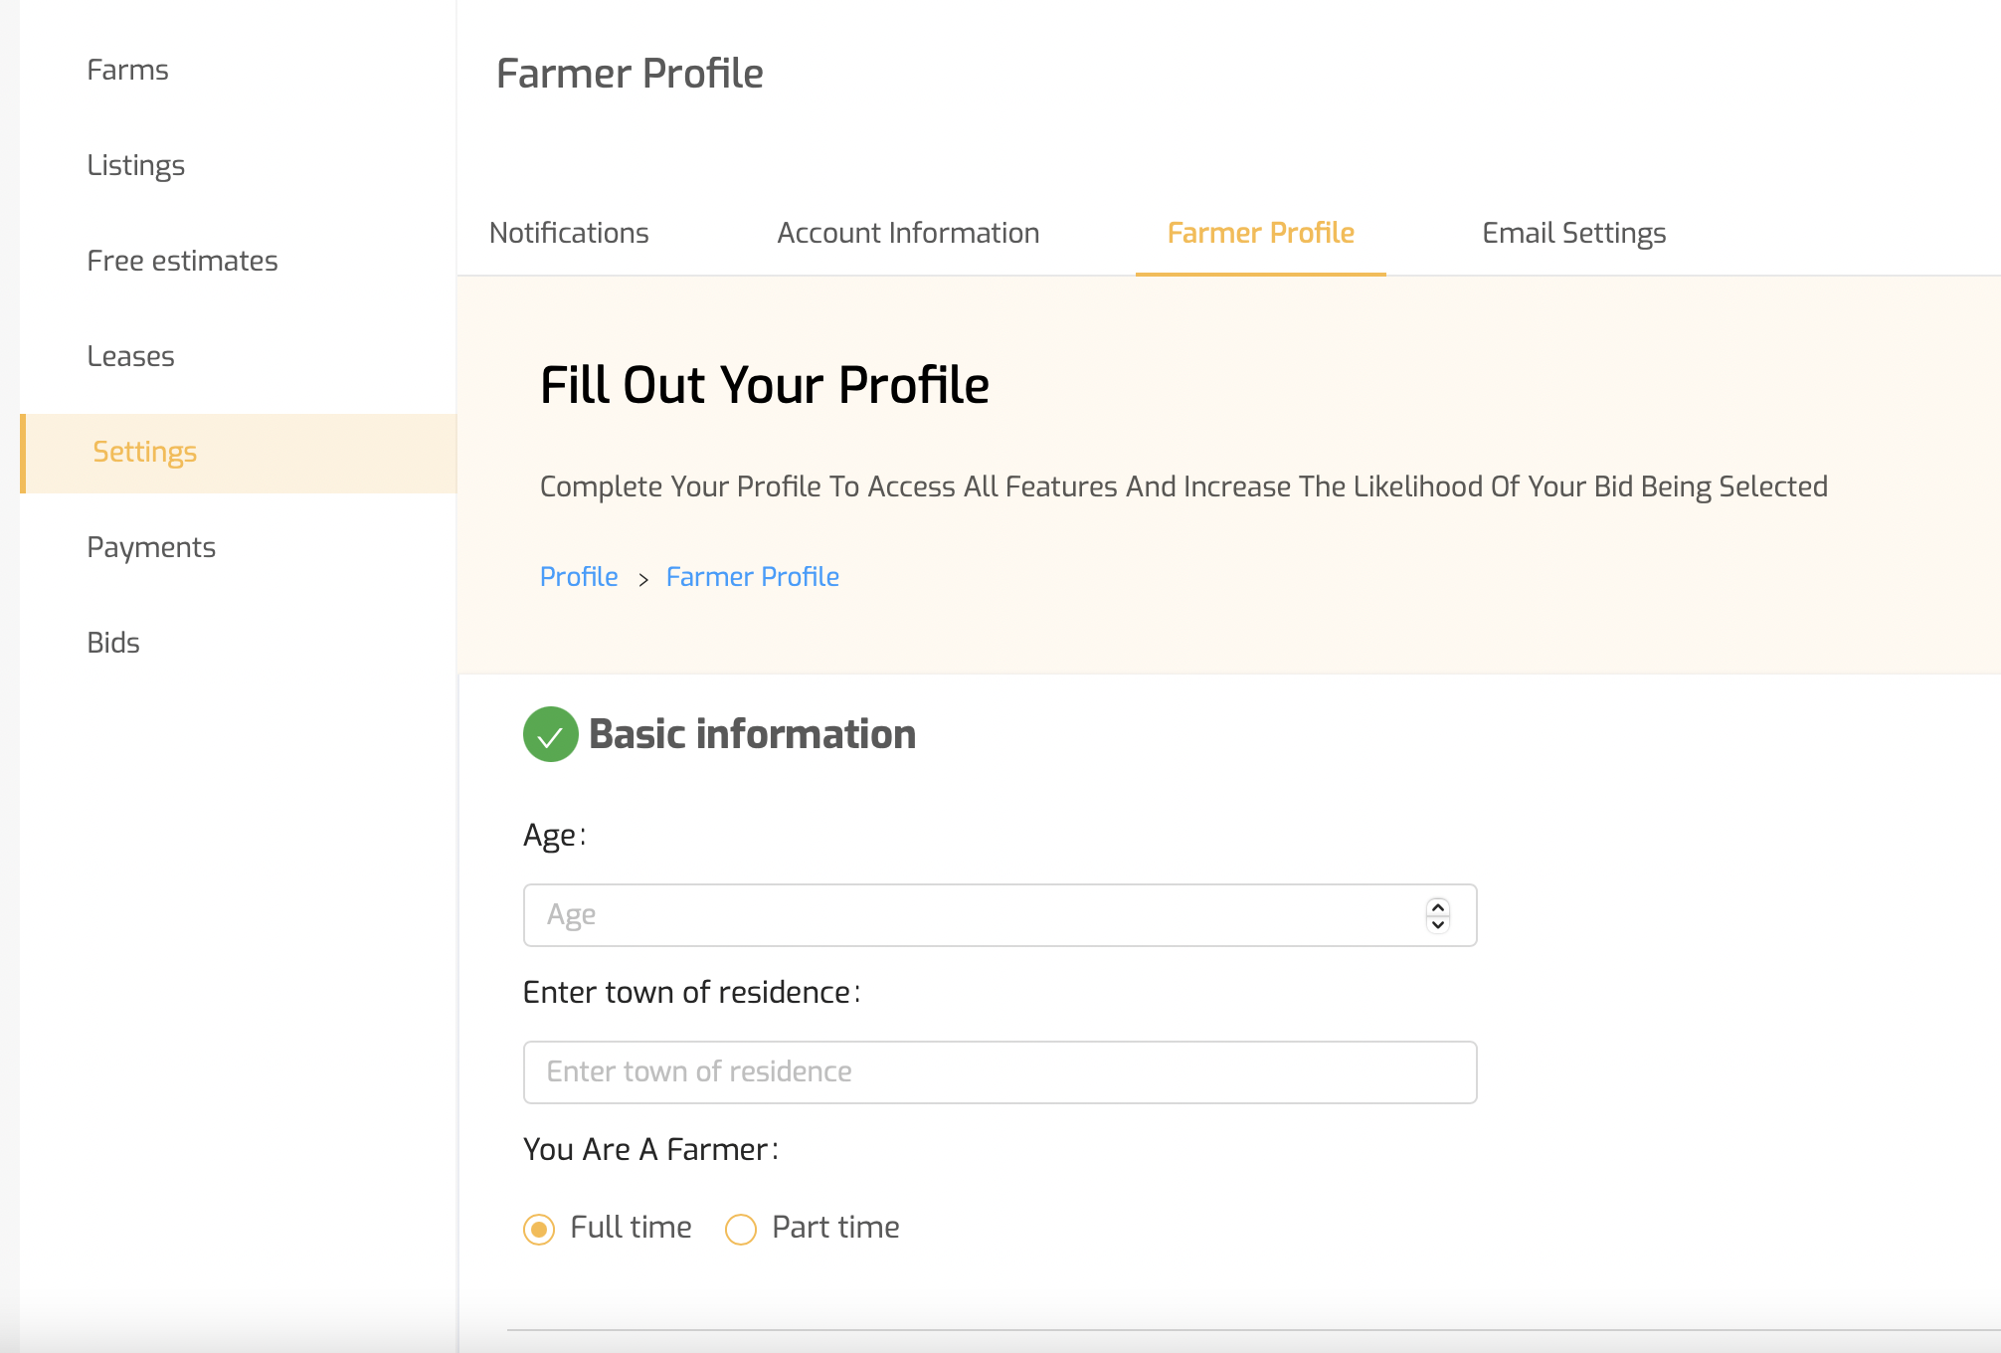2001x1353 pixels.
Task: Open Free estimates from the sidebar
Action: (182, 261)
